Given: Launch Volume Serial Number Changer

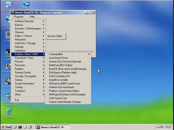Looking at the screenshot, I should click(x=68, y=102).
